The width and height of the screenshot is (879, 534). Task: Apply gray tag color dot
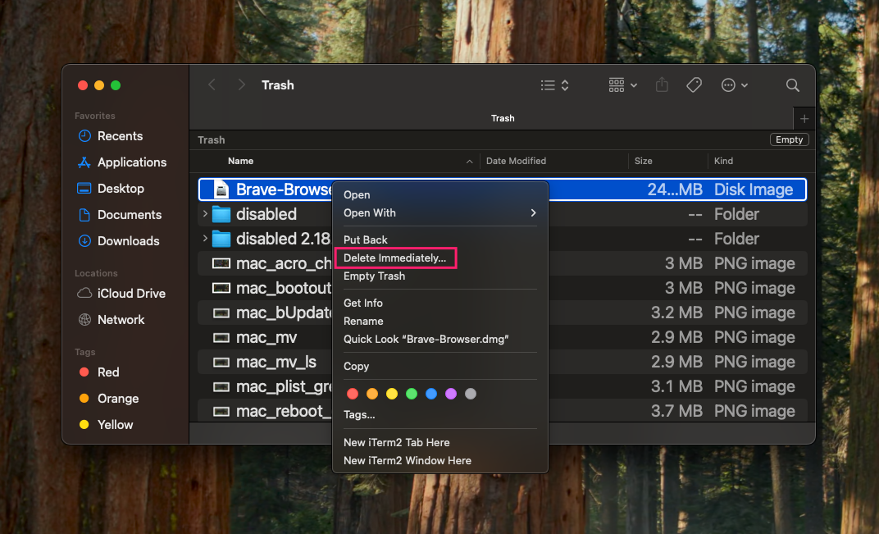[x=471, y=394]
